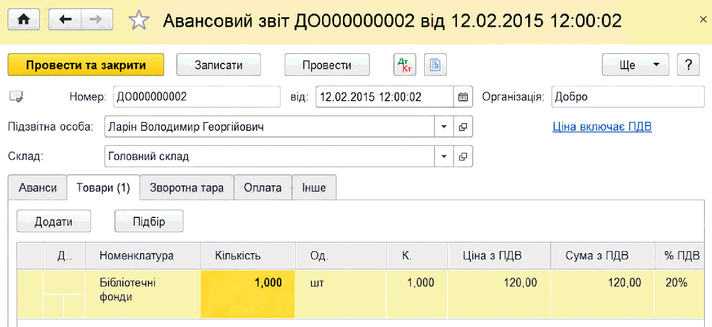Click the Підзвітна особа field Ларін Володимир Георгійович
Image resolution: width=712 pixels, height=327 pixels.
270,127
